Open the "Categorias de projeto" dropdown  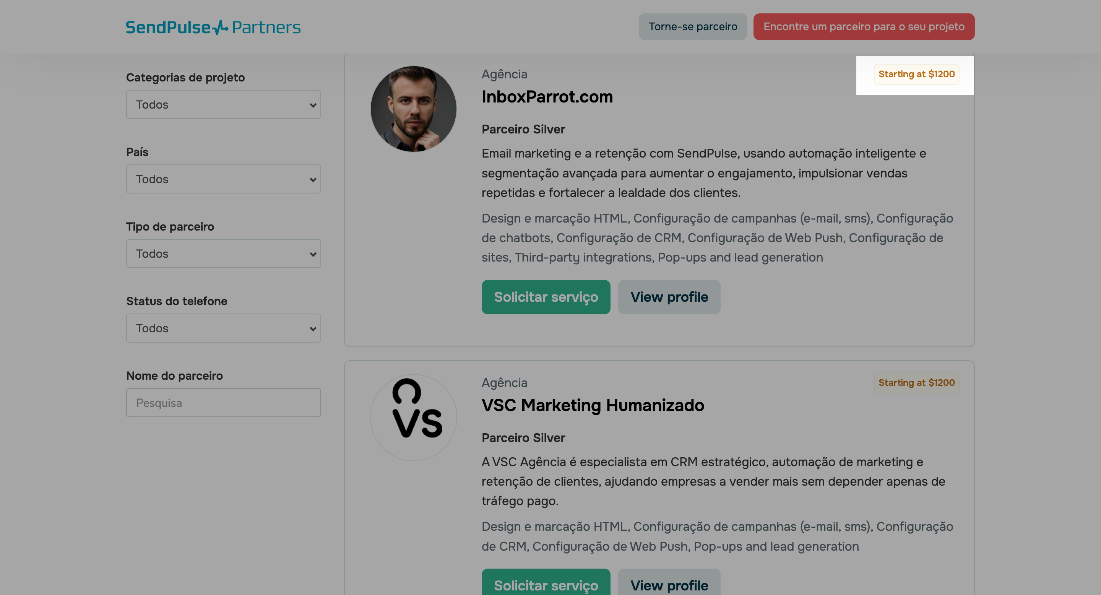click(x=223, y=104)
